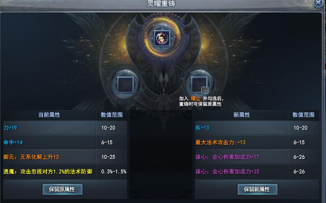Click the 新属性 column header
This screenshot has height=203, width=326.
242,115
